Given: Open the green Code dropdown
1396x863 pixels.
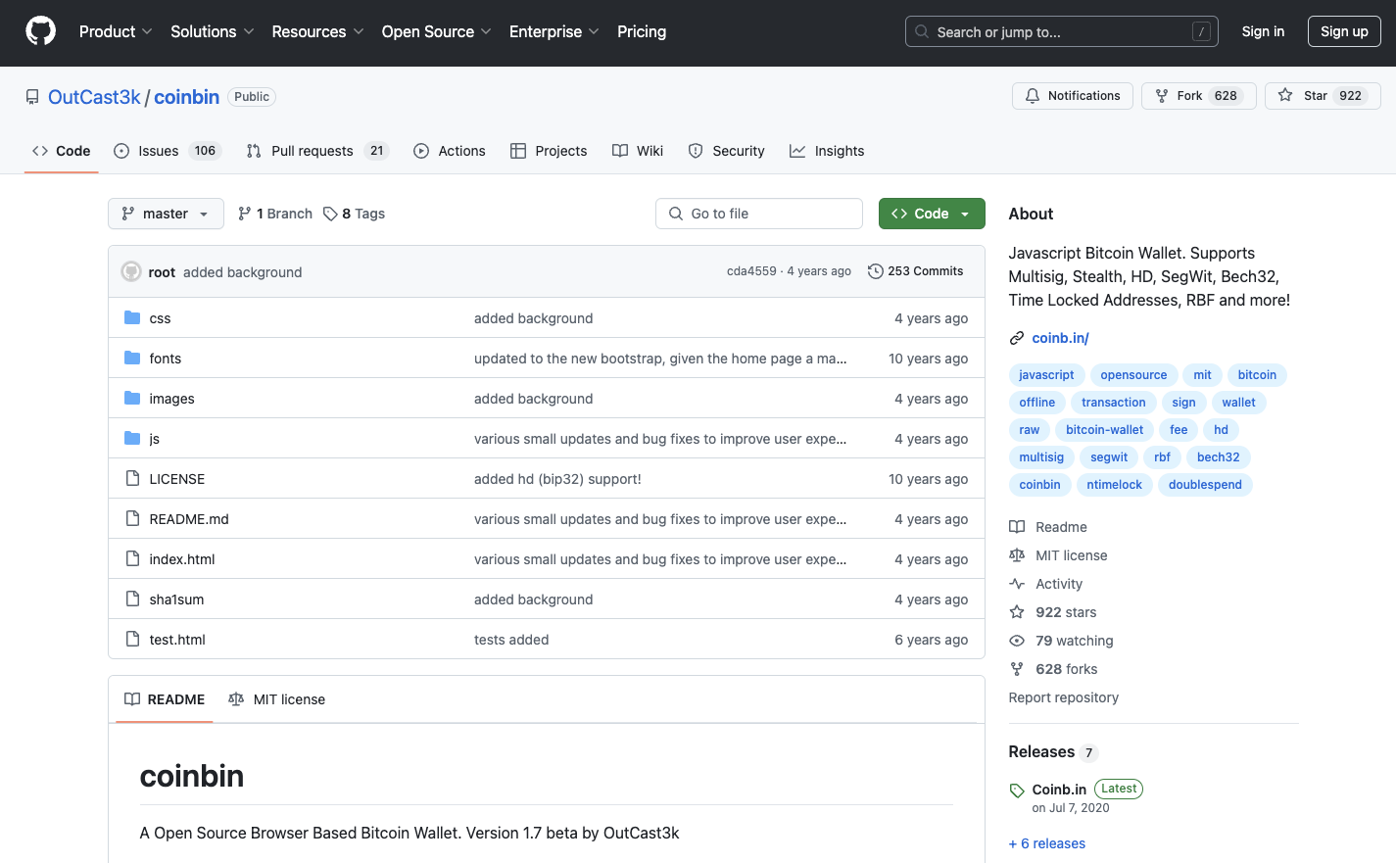Looking at the screenshot, I should coord(932,214).
